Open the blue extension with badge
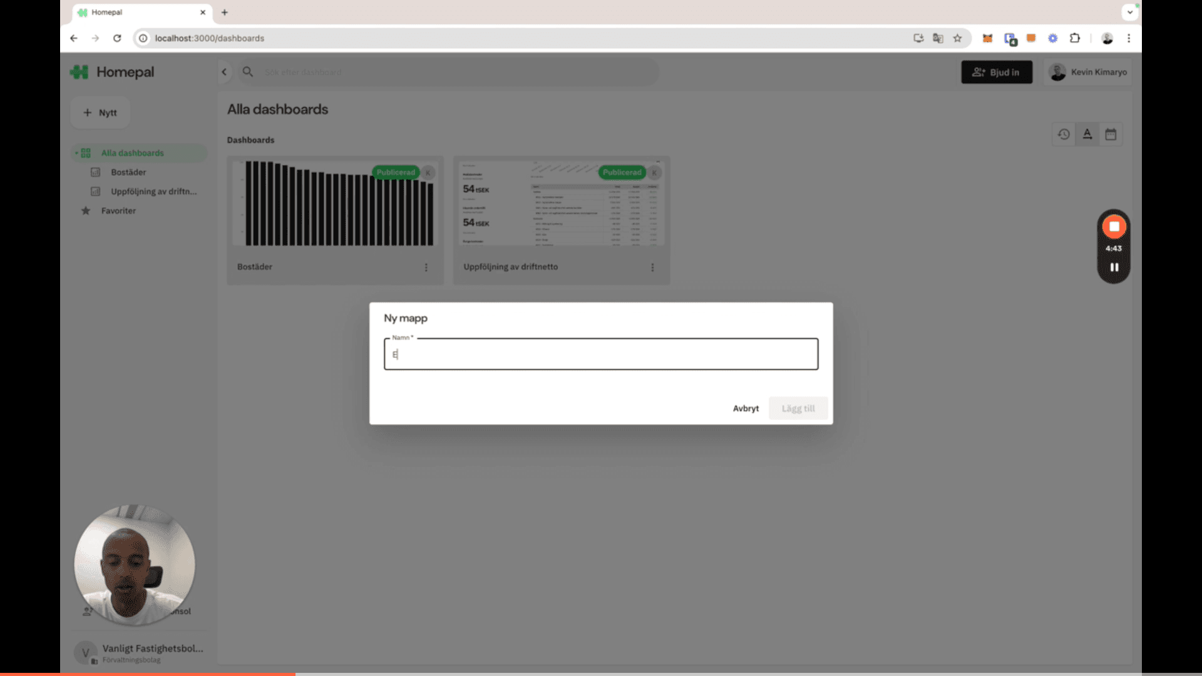 1010,39
